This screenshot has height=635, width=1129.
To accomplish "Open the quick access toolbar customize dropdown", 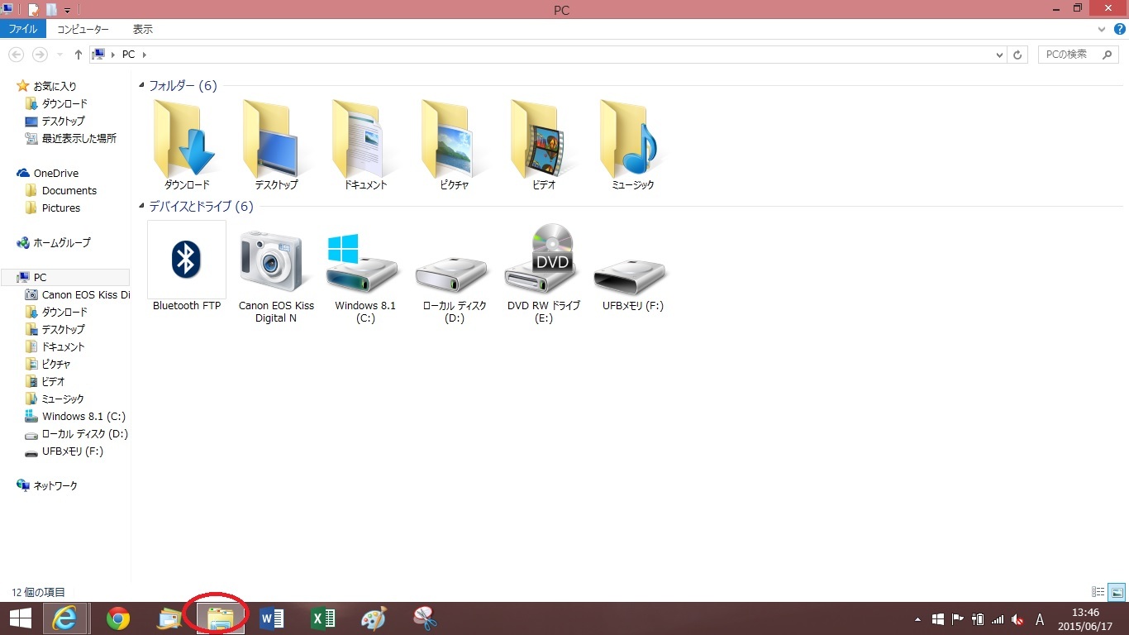I will pos(68,10).
